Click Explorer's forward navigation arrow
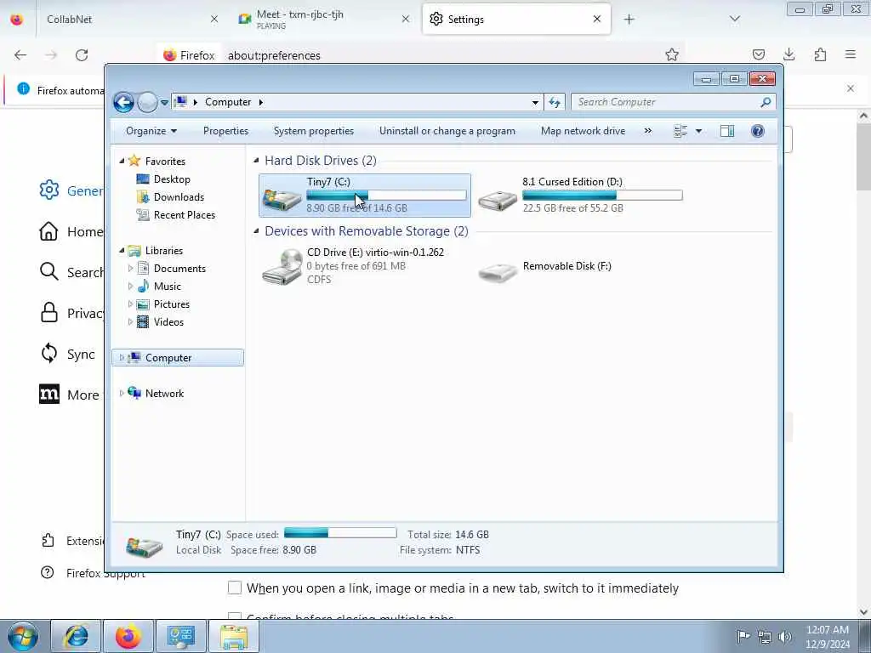This screenshot has height=653, width=871. tap(147, 102)
